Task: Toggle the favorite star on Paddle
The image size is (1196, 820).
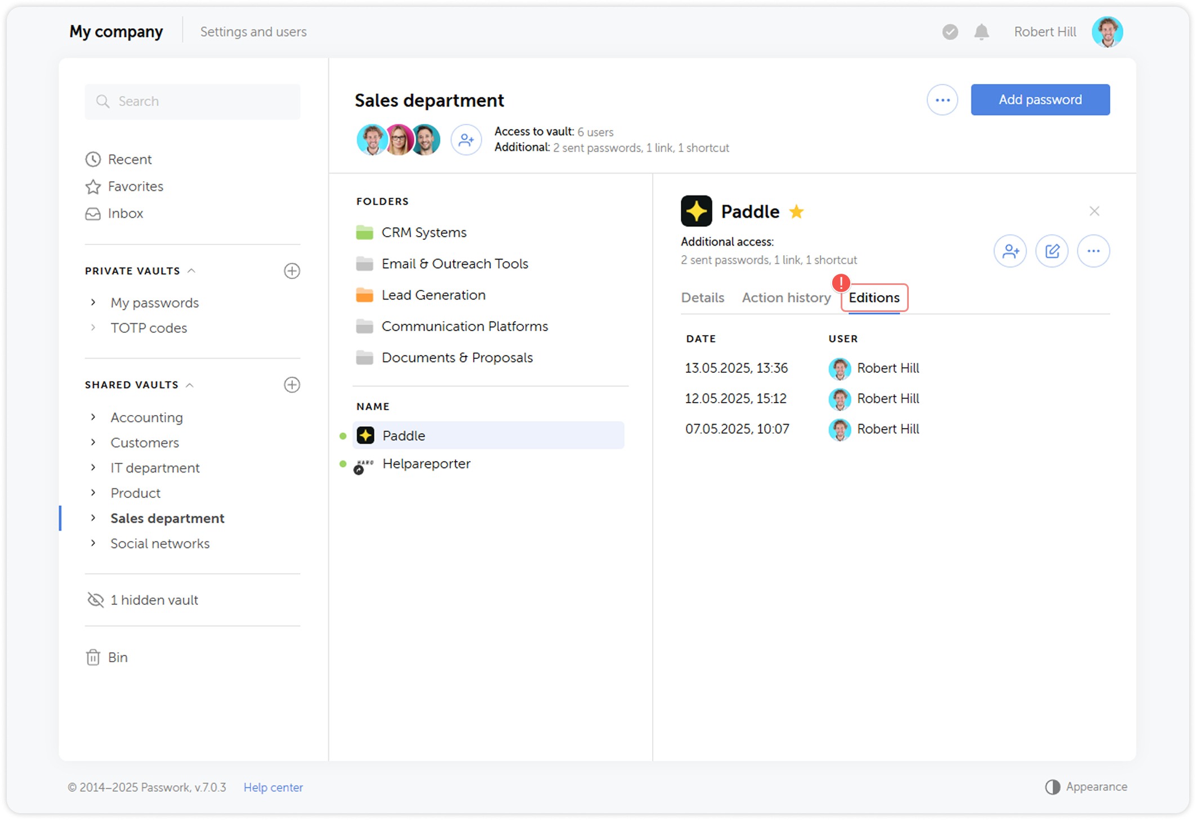Action: point(797,212)
